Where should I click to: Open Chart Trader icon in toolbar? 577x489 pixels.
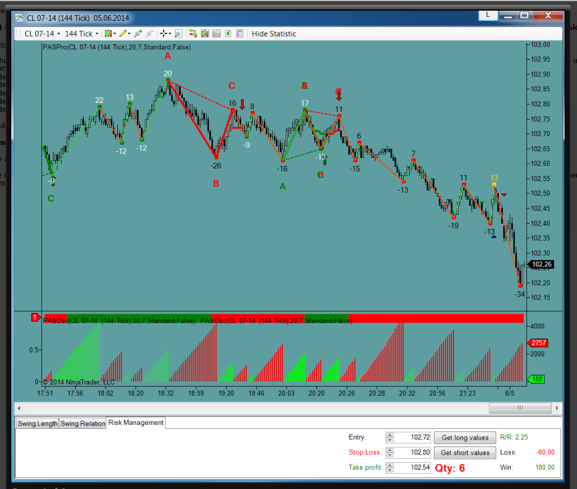point(193,34)
